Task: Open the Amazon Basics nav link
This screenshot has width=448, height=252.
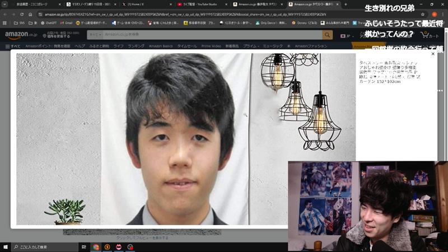Action: coord(161,46)
